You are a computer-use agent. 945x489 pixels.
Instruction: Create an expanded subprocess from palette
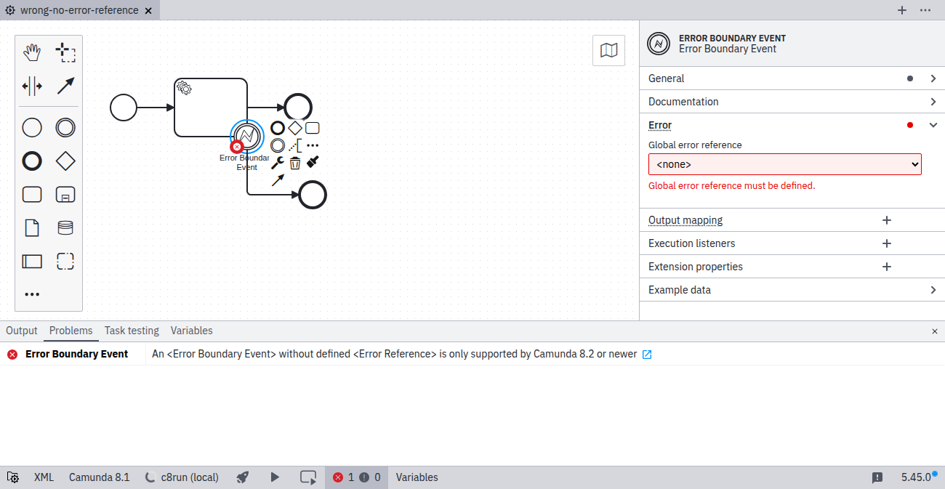(65, 195)
